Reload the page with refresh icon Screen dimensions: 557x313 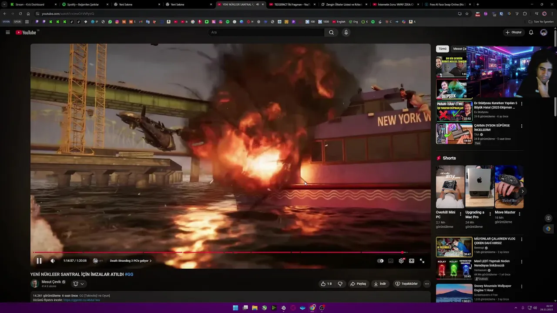(x=20, y=13)
